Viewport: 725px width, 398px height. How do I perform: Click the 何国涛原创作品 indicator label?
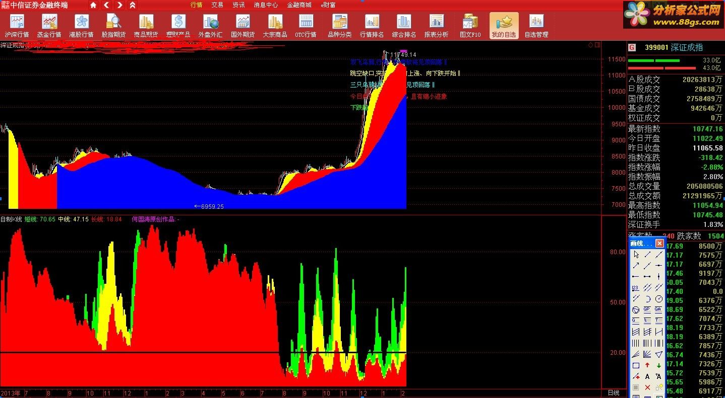pos(155,219)
